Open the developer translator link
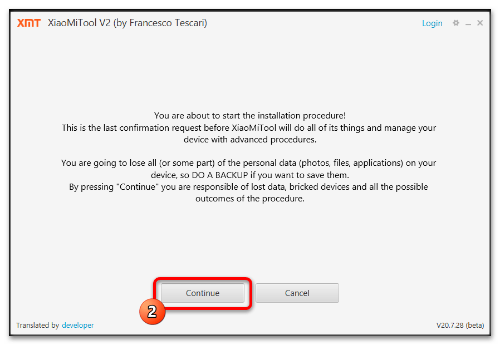The width and height of the screenshot is (500, 345). tap(78, 326)
